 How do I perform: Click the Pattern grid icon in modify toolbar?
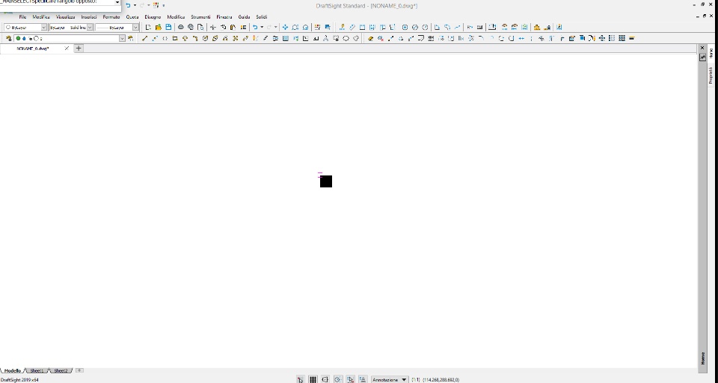622,38
